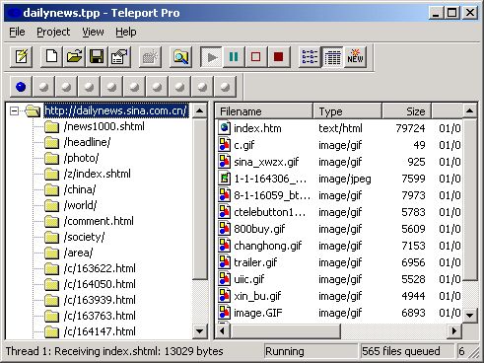Select the /c/163939.html item

click(x=100, y=300)
